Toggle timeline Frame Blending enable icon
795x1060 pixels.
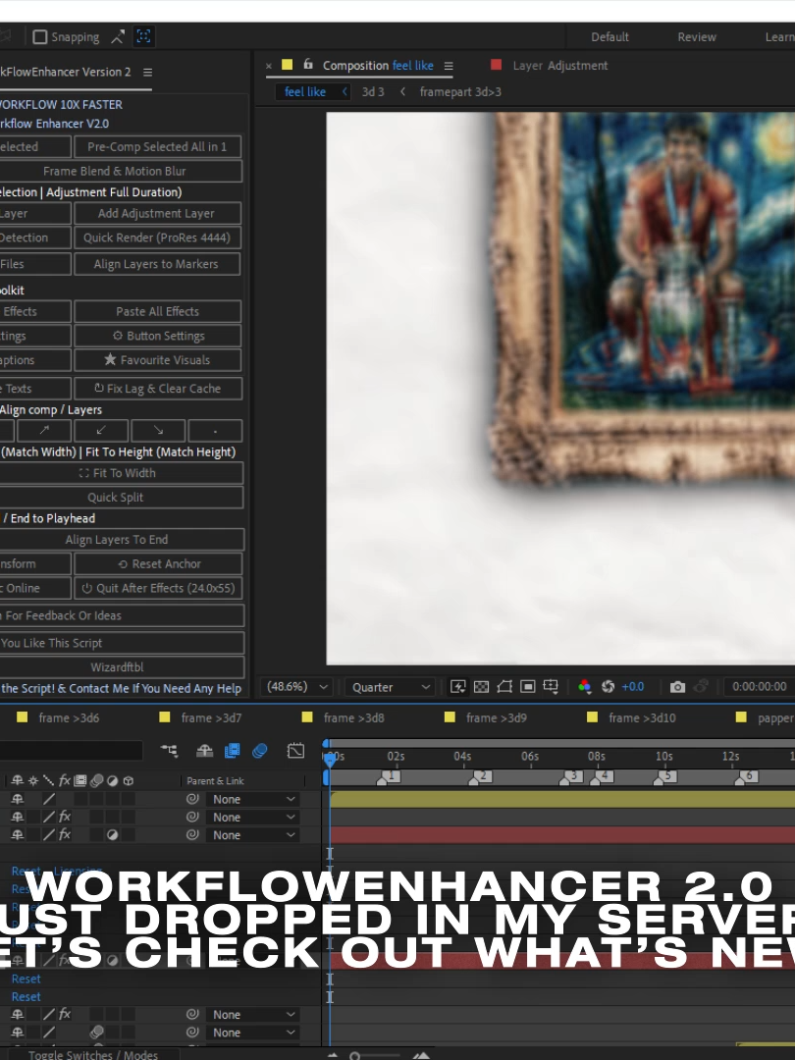point(232,751)
